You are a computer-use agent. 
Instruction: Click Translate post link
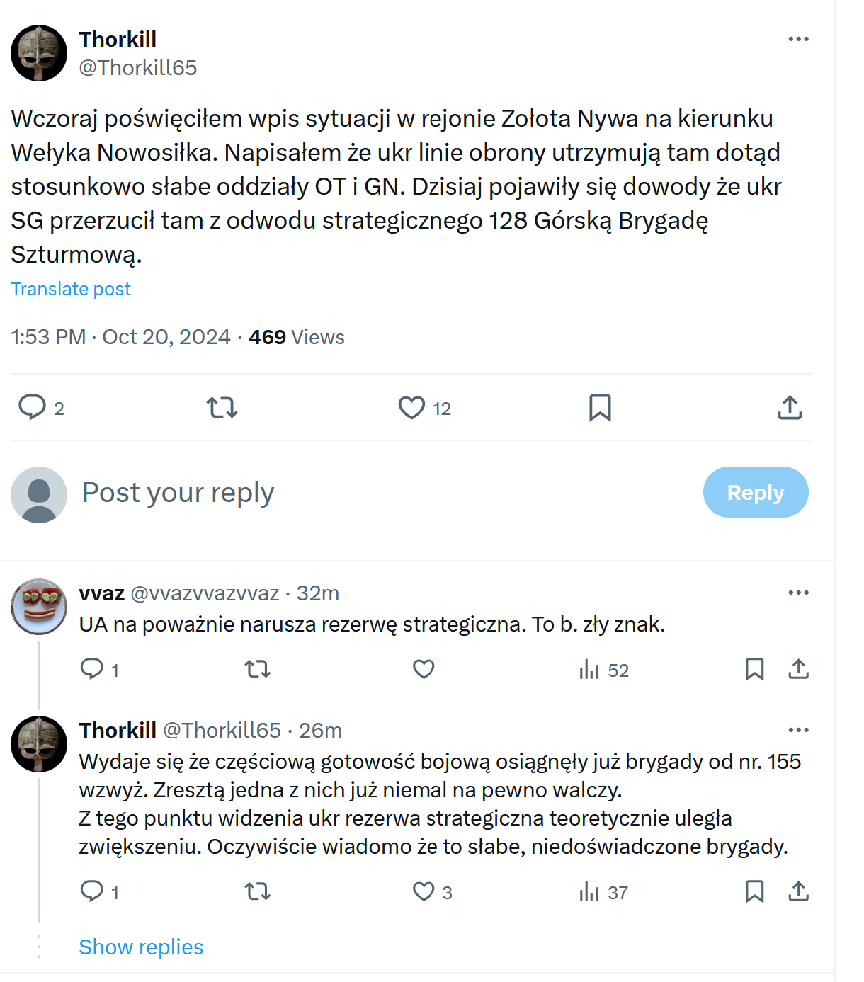coord(71,289)
